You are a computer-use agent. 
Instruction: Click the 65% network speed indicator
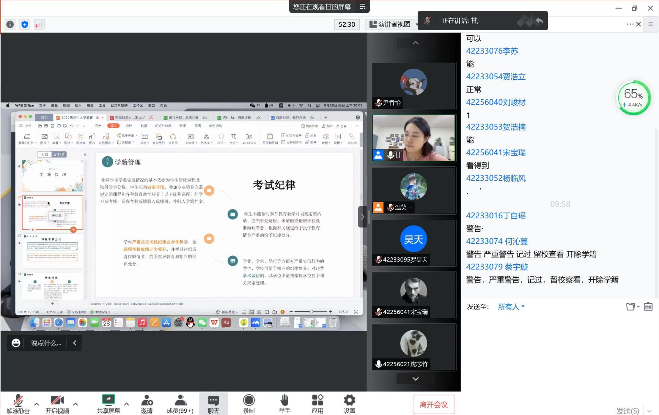[634, 97]
